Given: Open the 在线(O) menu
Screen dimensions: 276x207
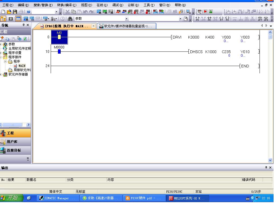Looking at the screenshot, I should (102, 5).
